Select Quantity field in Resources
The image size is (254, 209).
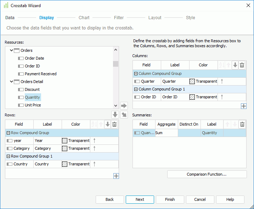(32, 97)
